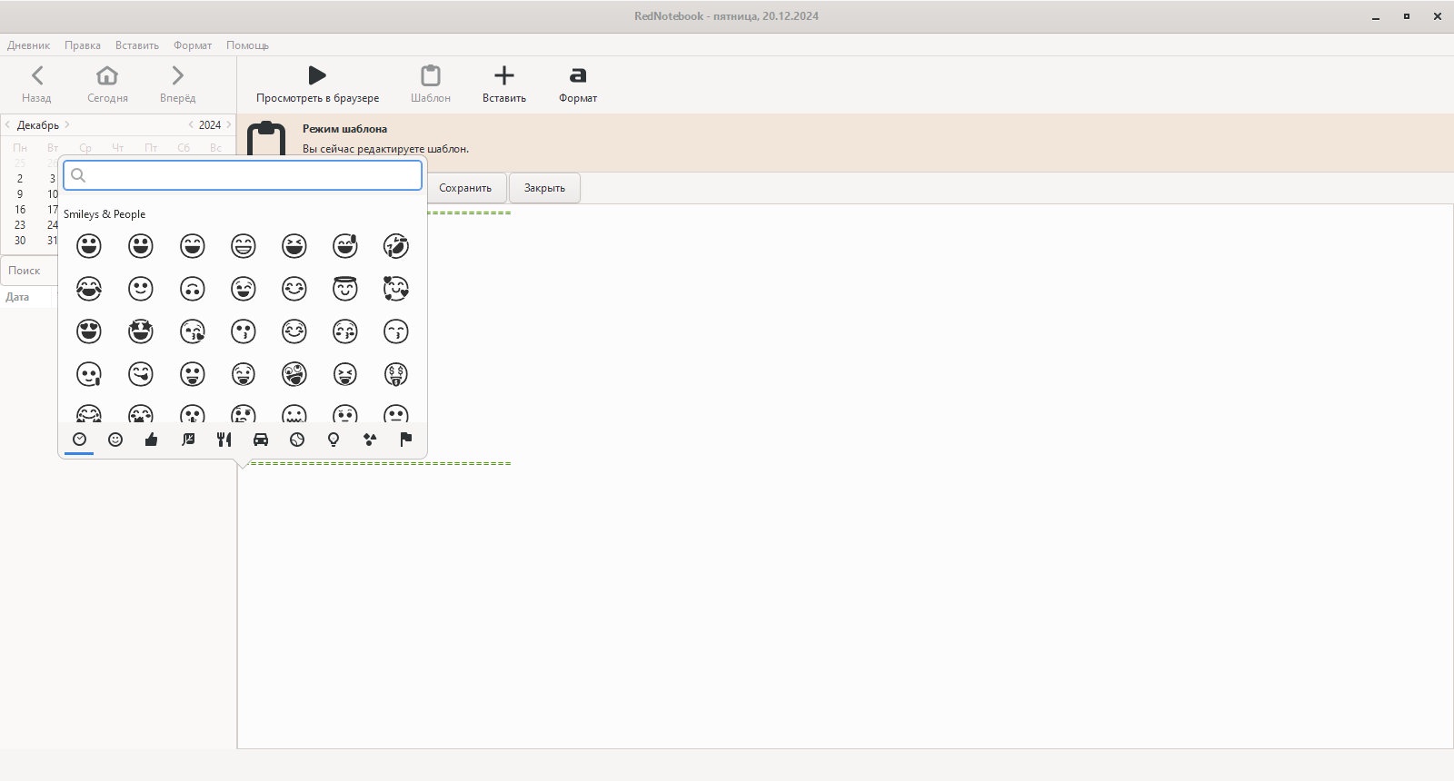This screenshot has width=1454, height=781.
Task: Focus the emoji search field
Action: [x=243, y=175]
